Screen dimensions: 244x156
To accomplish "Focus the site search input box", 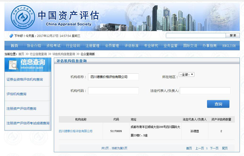I will (x=196, y=35).
